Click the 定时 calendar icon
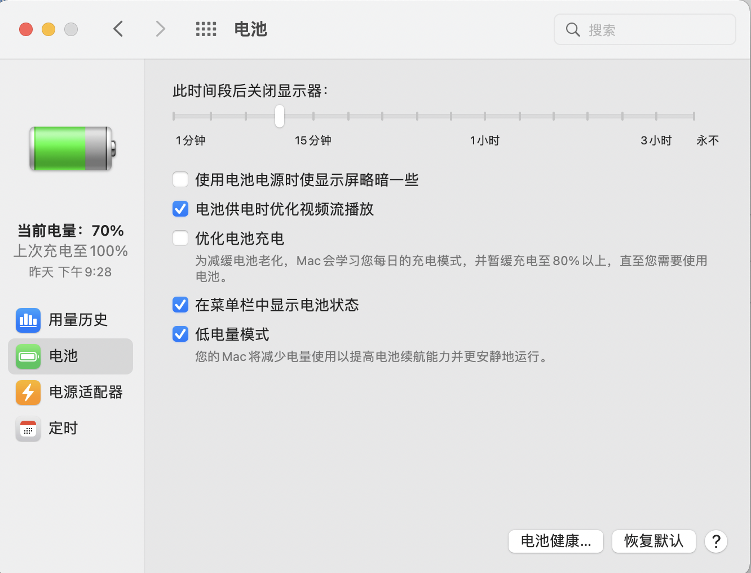 point(28,429)
